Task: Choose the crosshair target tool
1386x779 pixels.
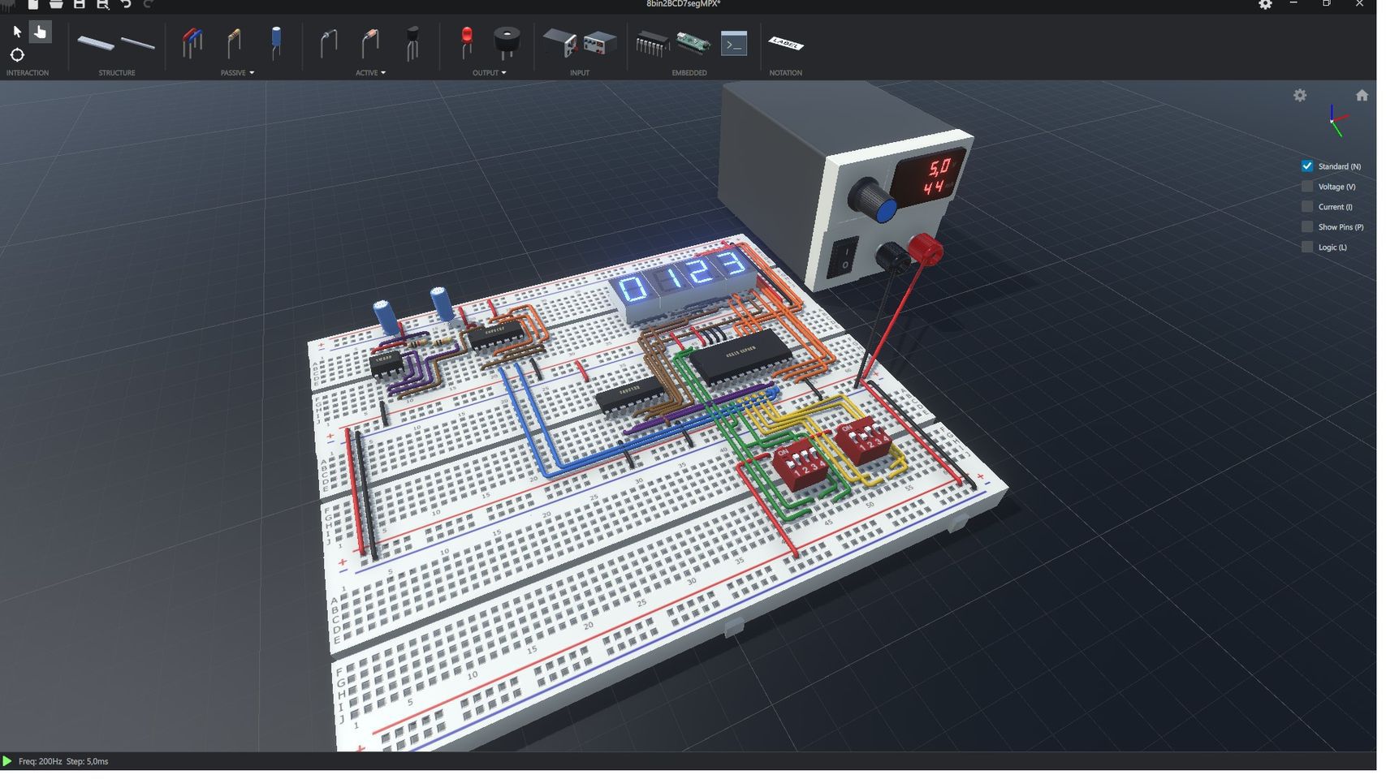Action: point(17,55)
